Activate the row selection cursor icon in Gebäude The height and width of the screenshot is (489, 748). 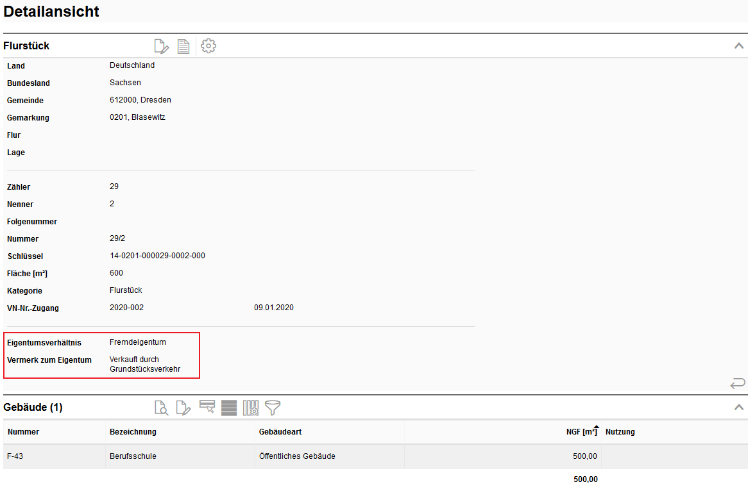point(207,408)
